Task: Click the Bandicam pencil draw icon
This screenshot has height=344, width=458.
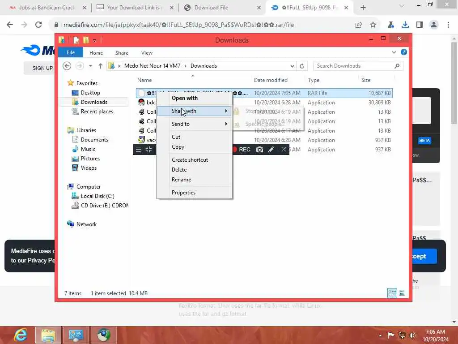Action: tap(271, 150)
